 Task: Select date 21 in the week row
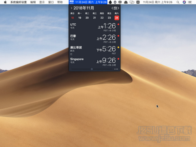click(94, 18)
